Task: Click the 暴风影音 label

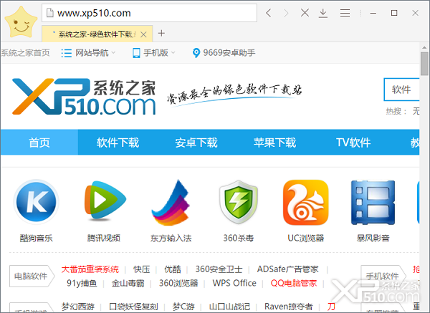Action: 373,238
